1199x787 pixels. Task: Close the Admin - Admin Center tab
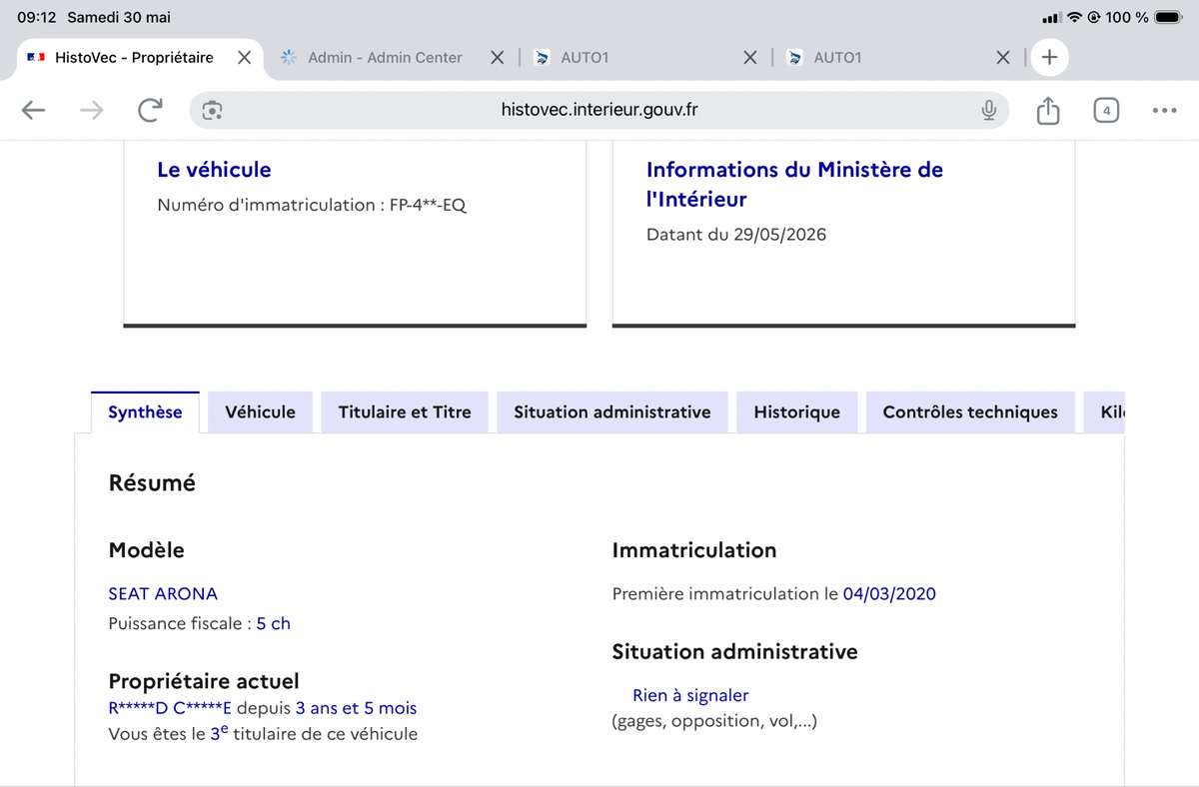pyautogui.click(x=497, y=58)
